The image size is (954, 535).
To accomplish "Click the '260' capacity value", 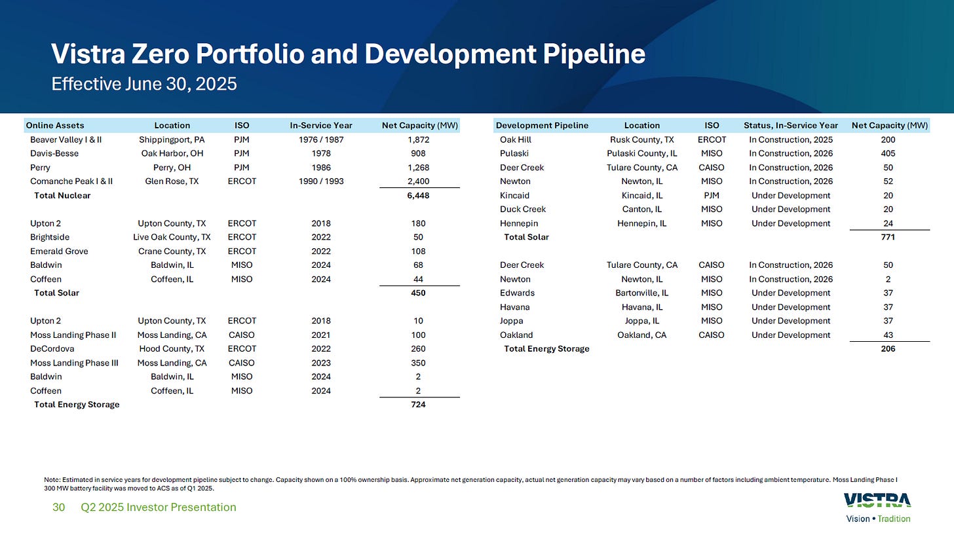I will tap(418, 348).
